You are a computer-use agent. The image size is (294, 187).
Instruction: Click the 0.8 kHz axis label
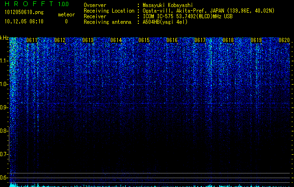(4, 131)
